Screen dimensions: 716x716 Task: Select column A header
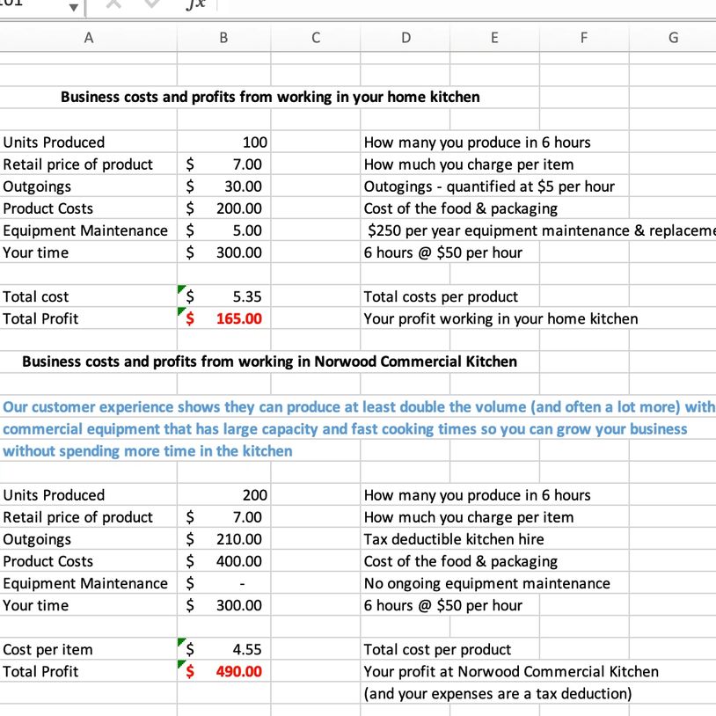pos(88,38)
